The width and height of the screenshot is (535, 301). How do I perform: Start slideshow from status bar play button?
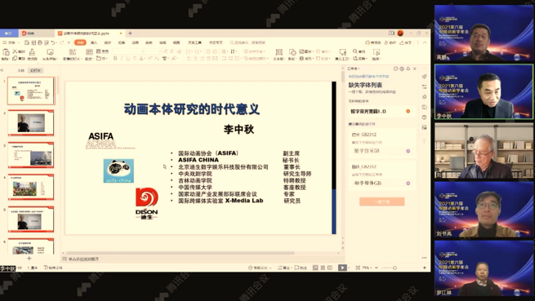click(342, 268)
